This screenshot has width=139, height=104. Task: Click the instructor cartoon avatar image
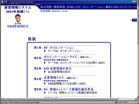[x=18, y=18]
